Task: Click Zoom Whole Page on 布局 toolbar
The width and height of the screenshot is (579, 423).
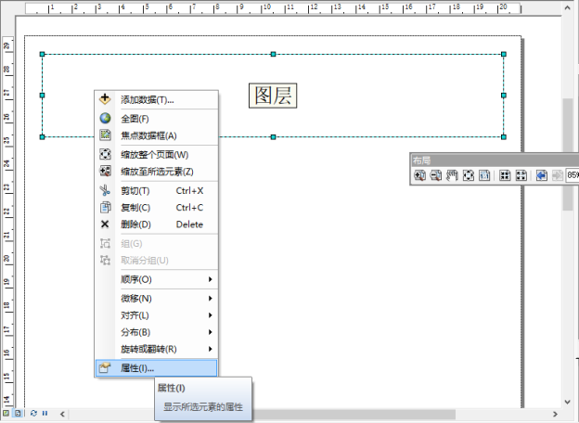Action: coord(469,175)
